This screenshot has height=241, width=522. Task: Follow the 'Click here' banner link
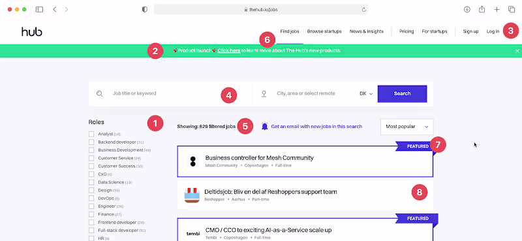tap(229, 51)
